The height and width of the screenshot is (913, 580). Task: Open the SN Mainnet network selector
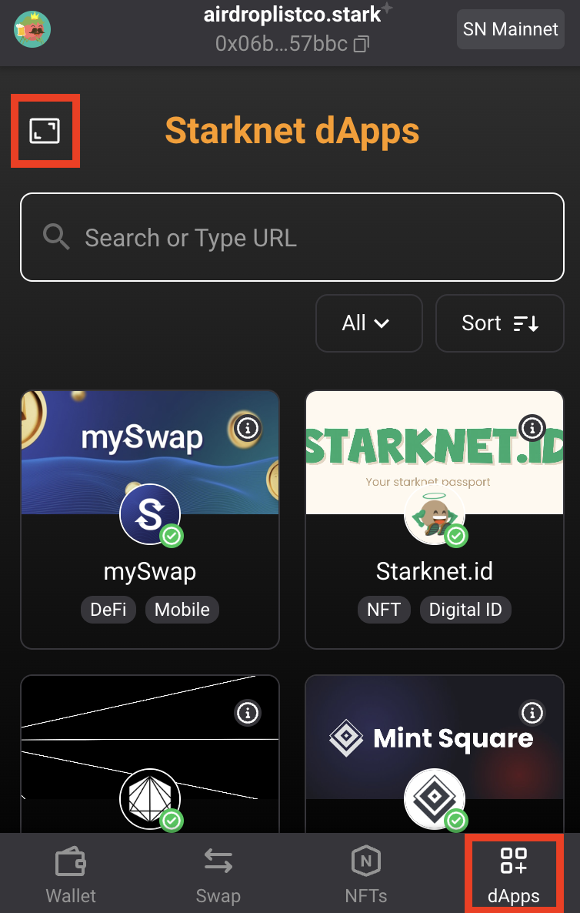[x=510, y=29]
